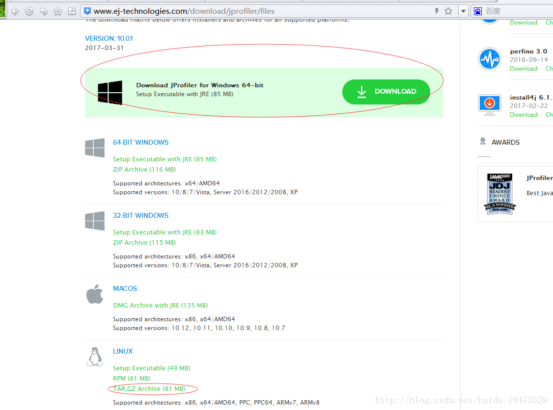Screen dimensions: 553x410
Task: Click the MACOS heading
Action: coord(125,288)
